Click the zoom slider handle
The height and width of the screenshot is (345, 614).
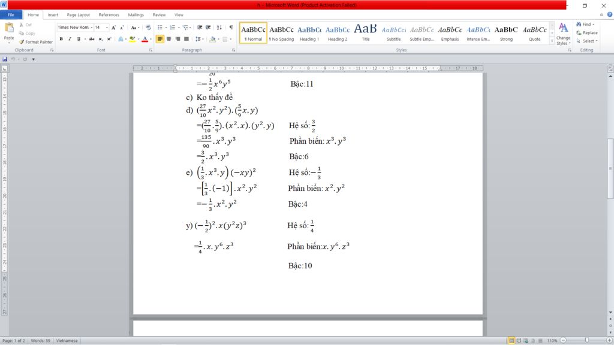586,340
